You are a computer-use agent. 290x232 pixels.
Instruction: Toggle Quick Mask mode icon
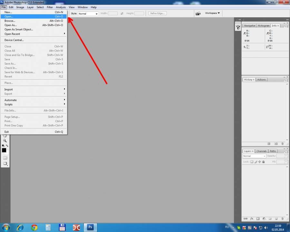(5, 158)
